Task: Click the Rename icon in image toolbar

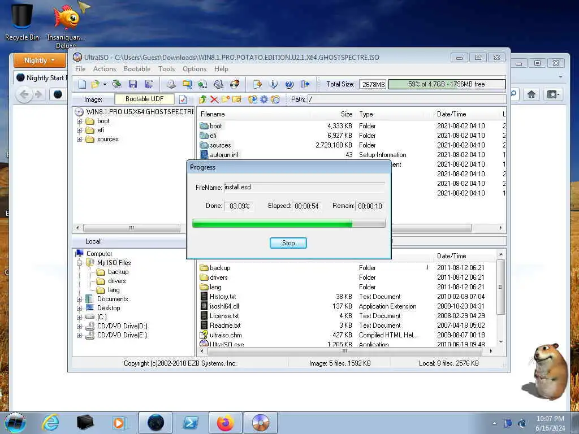Action: 237,99
